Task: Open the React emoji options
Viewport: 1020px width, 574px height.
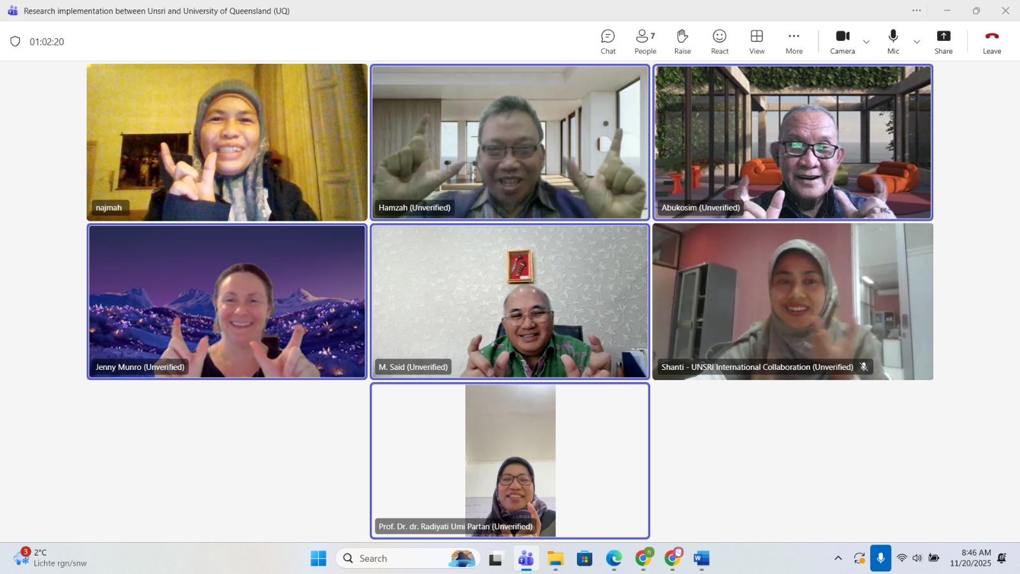Action: tap(719, 41)
